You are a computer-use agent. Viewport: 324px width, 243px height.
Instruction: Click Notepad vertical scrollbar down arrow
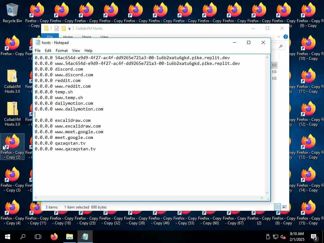coord(267,193)
